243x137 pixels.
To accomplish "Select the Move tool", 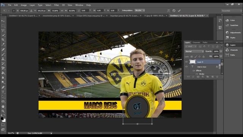I will point(3,21).
